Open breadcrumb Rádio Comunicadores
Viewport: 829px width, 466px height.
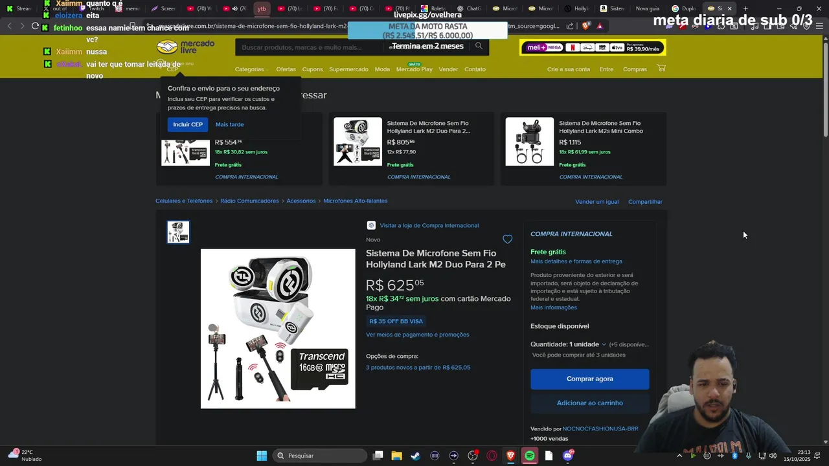point(249,201)
